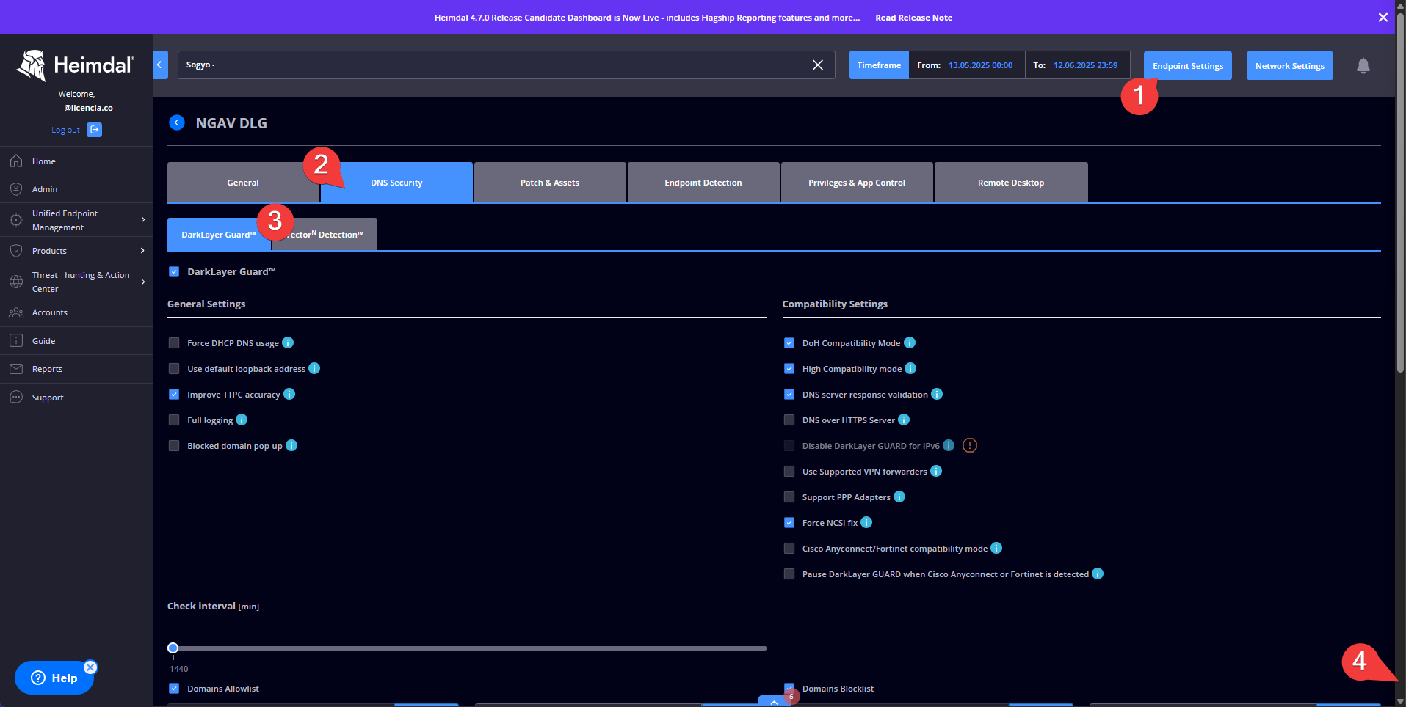1406x707 pixels.
Task: Click info icon for Force DHCP DNS usage
Action: pos(288,342)
